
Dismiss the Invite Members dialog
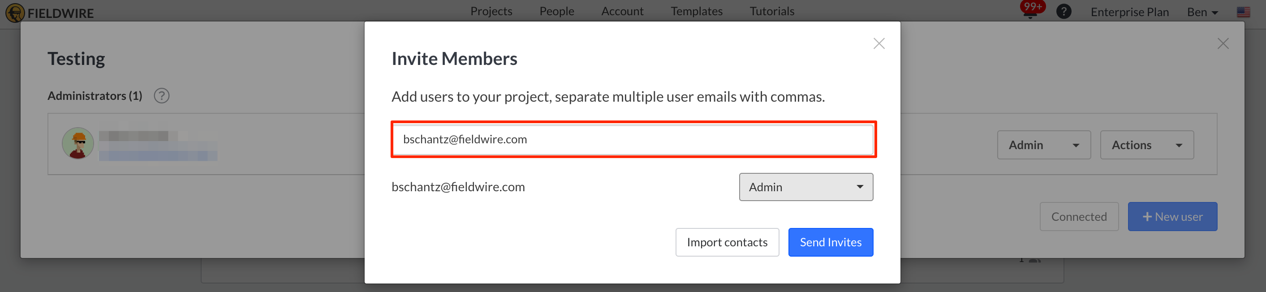[879, 43]
